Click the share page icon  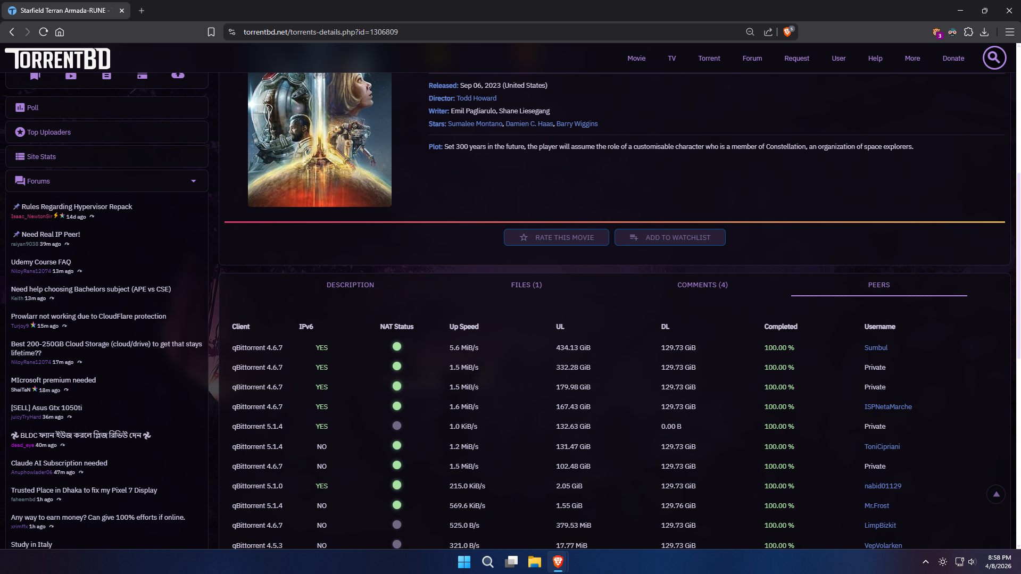click(768, 32)
